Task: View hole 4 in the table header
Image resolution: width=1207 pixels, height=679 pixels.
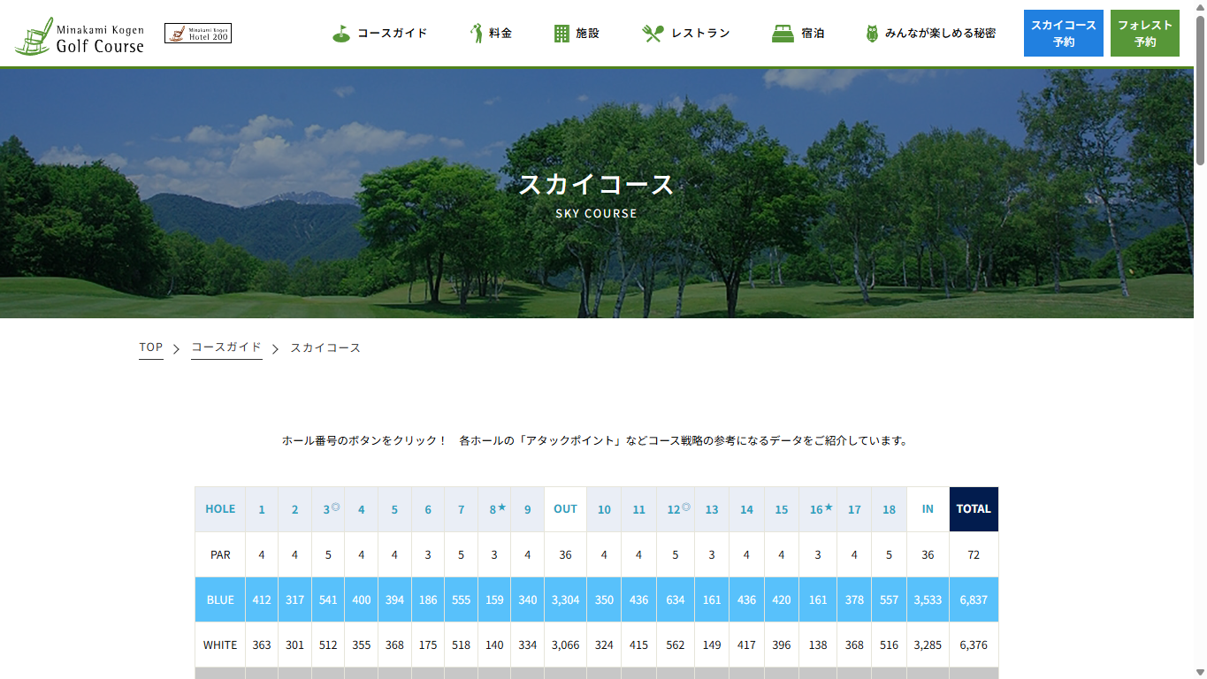Action: (362, 509)
